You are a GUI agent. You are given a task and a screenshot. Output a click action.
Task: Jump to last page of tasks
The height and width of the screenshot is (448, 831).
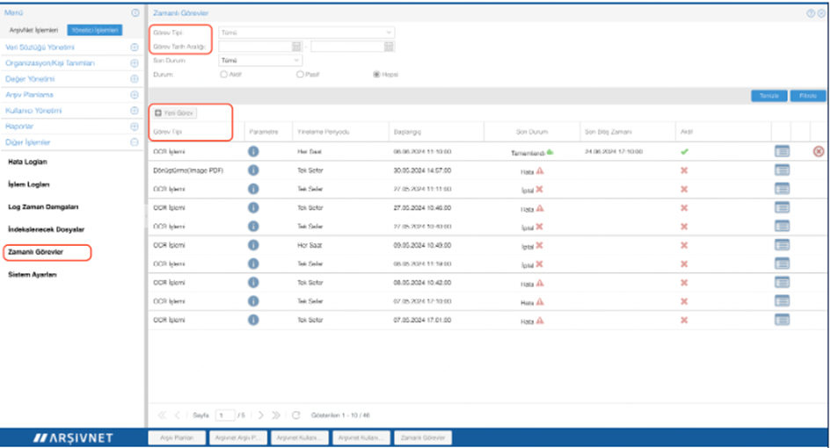[x=276, y=415]
